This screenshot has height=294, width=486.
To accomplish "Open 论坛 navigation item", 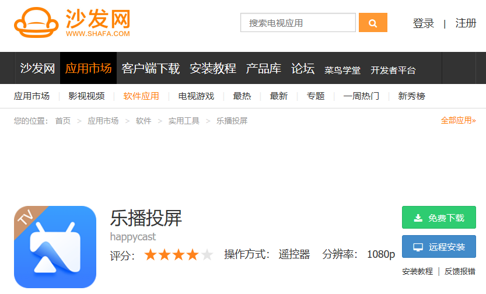I will coord(303,68).
